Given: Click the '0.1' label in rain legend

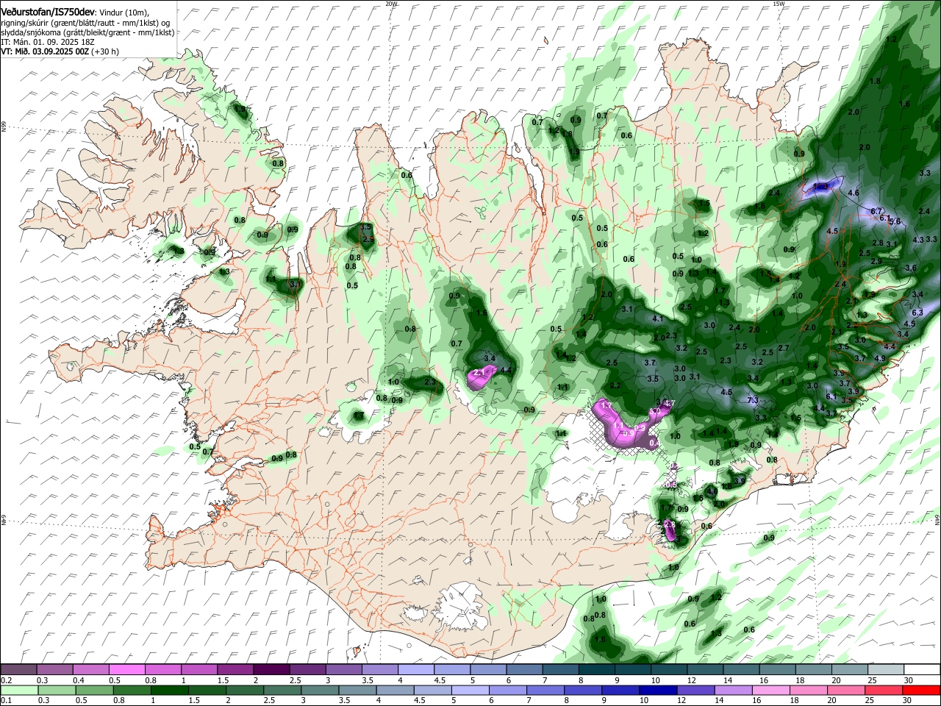Looking at the screenshot, I should tap(7, 700).
